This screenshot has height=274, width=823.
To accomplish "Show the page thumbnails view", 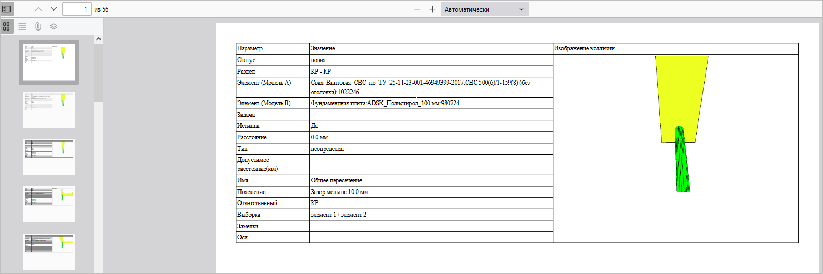I will click(7, 26).
